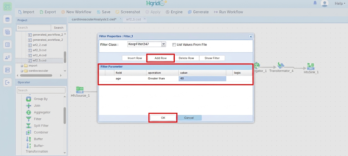This screenshot has height=156, width=348.
Task: Click the value cell containing 40
Action: click(x=202, y=78)
